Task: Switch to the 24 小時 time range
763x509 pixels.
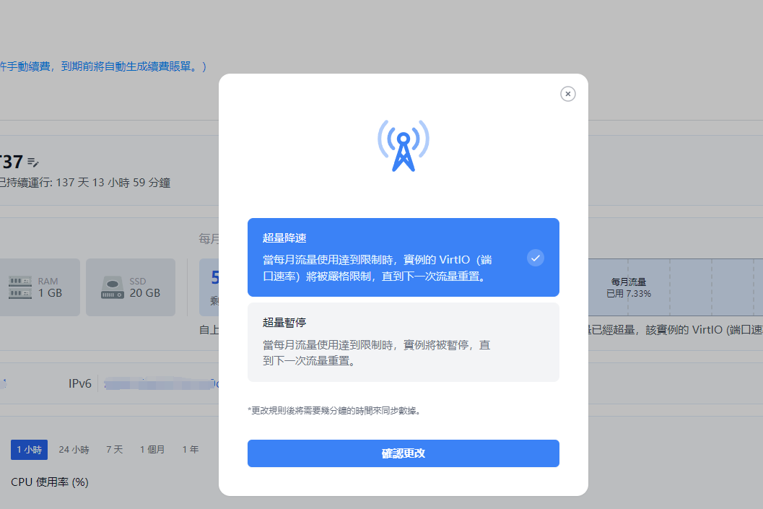Action: (74, 450)
